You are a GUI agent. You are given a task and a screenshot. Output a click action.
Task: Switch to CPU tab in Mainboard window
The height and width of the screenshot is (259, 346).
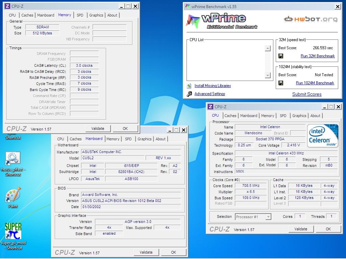point(60,139)
